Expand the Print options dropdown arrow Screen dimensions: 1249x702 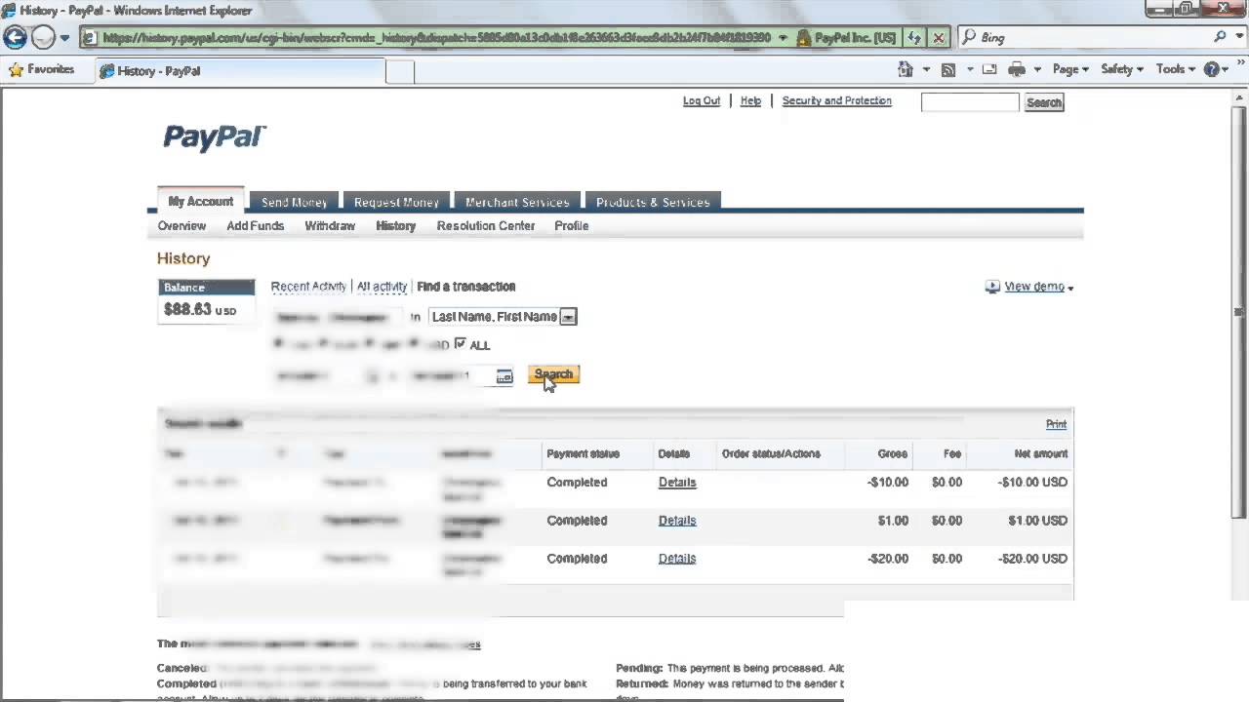pos(1037,69)
